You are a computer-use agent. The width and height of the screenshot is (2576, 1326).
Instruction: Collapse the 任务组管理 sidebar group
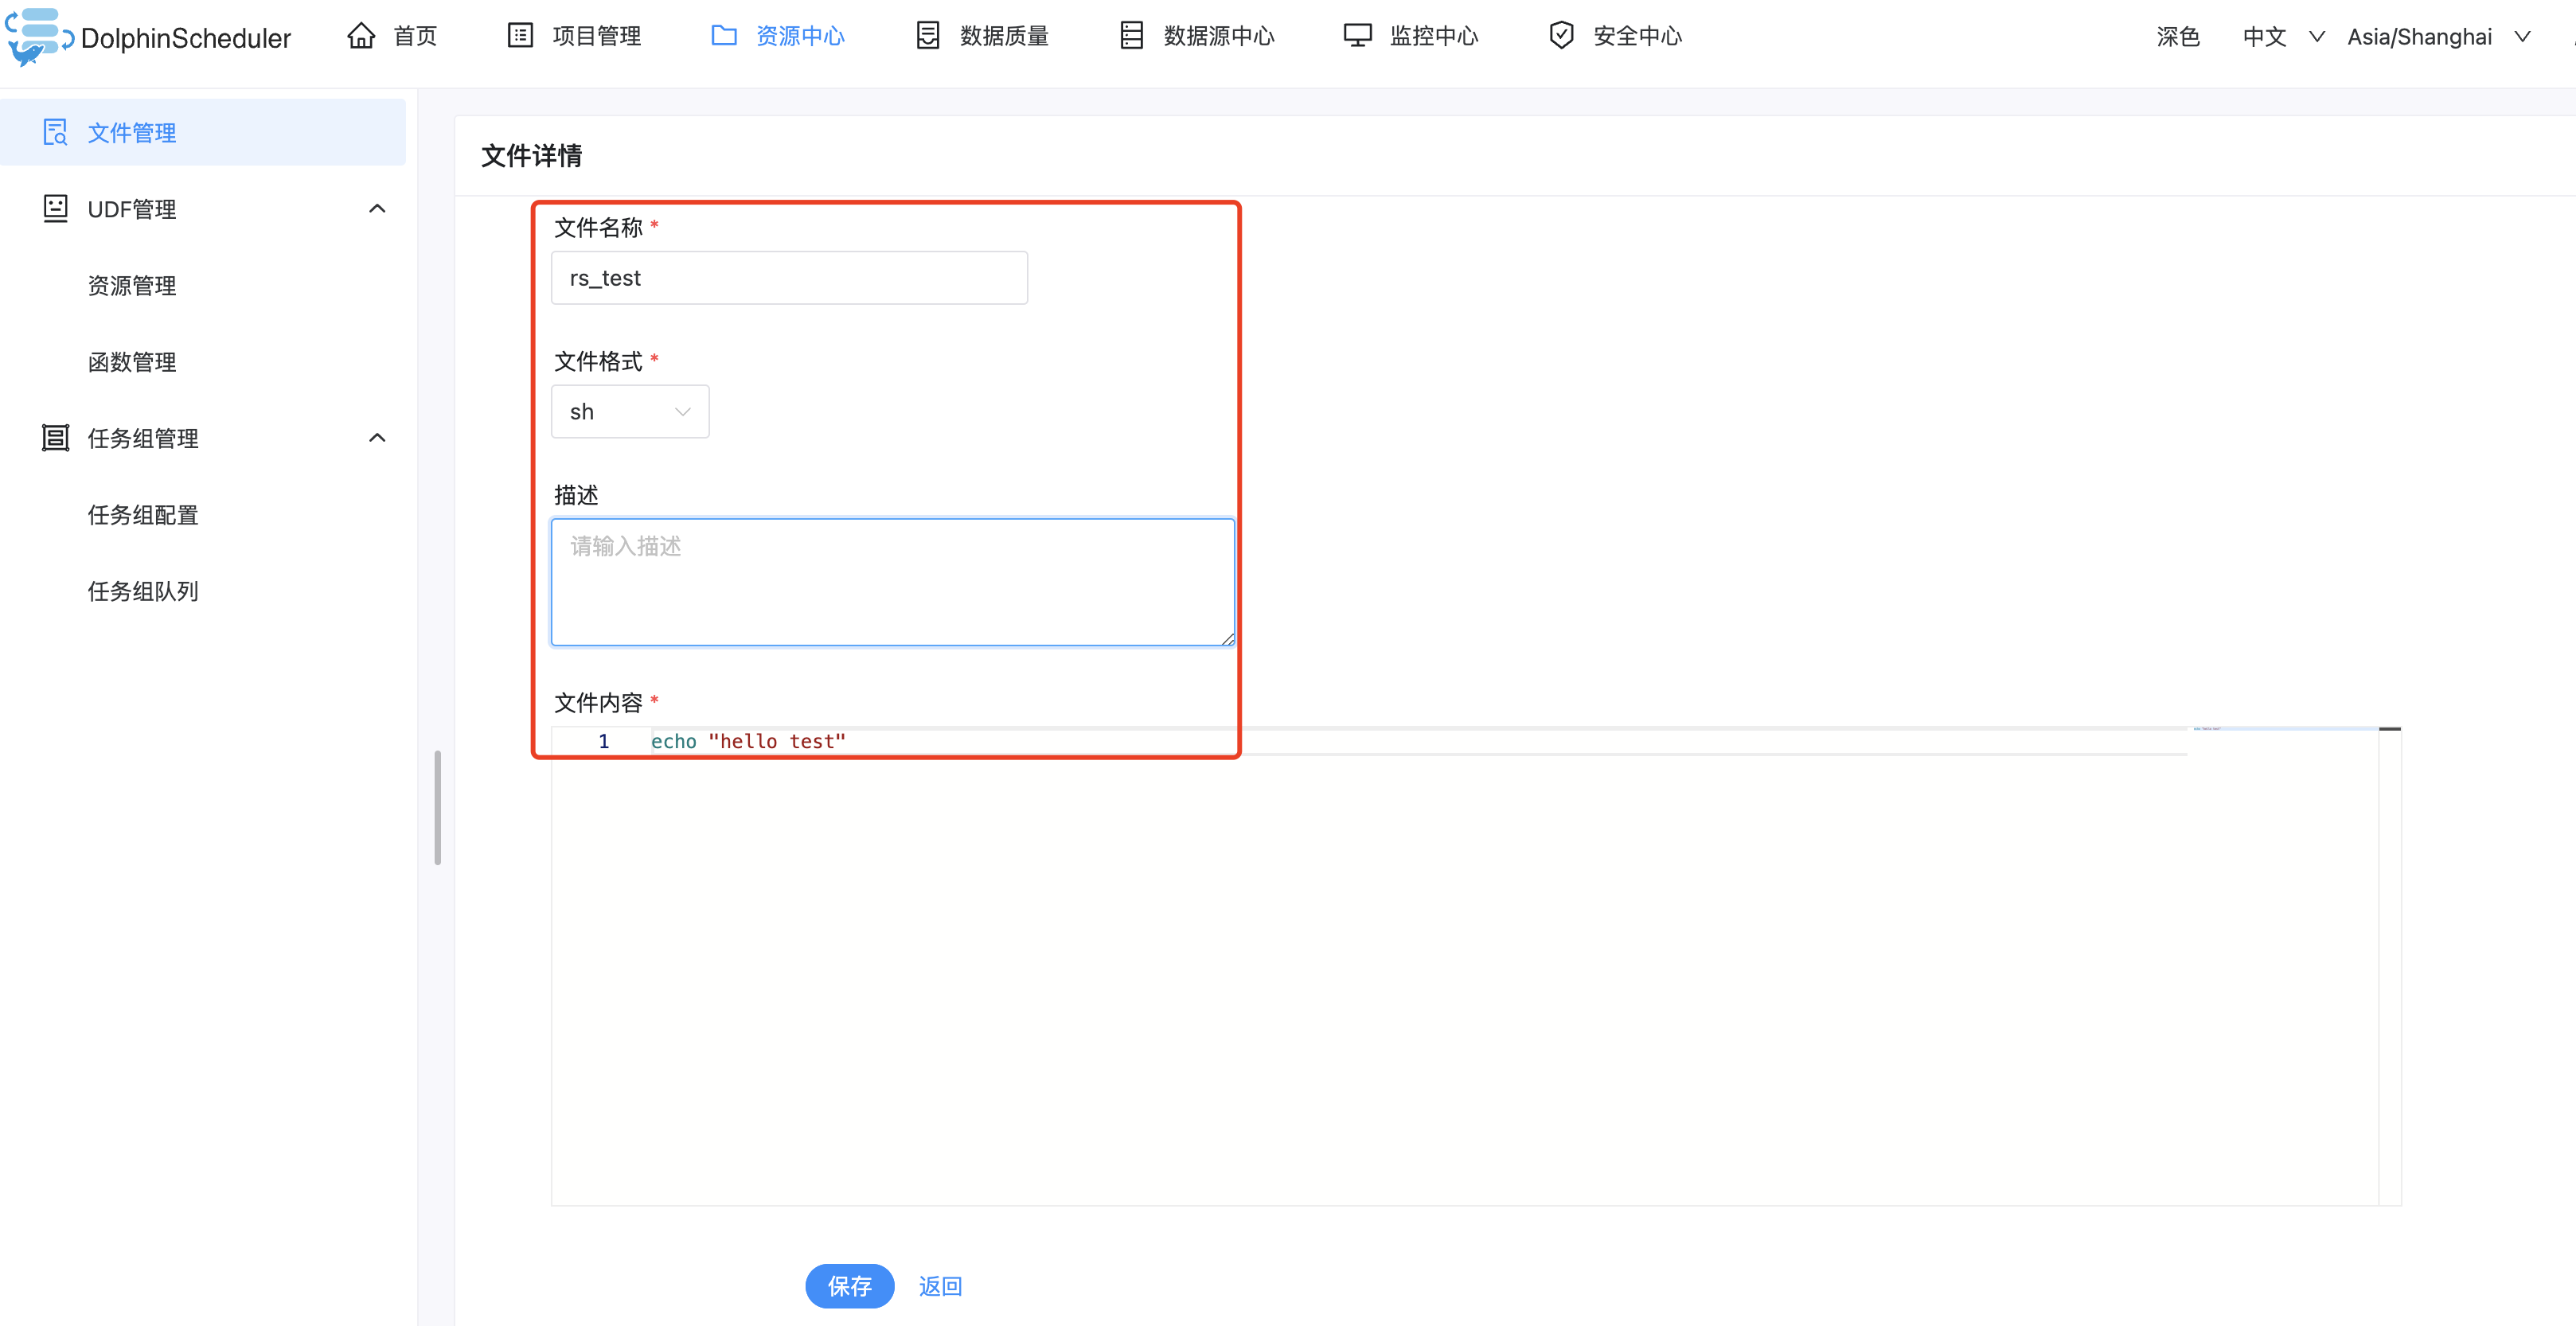point(377,438)
